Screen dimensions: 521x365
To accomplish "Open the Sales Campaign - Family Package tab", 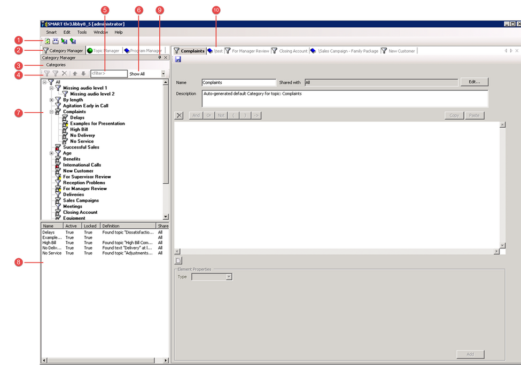I will tap(345, 51).
